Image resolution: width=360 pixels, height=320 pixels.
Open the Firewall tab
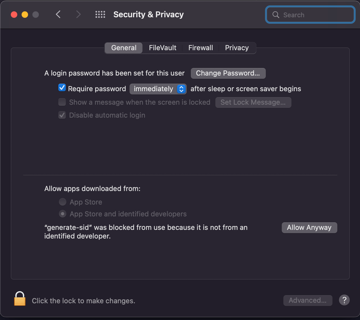pos(201,48)
